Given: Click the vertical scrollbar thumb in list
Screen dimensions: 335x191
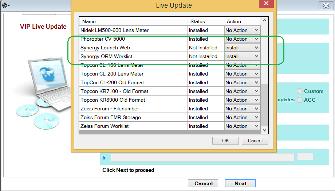Looking at the screenshot, I should [264, 105].
